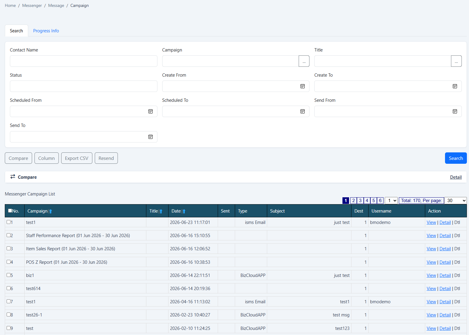Open the Send To calendar picker

tap(151, 137)
